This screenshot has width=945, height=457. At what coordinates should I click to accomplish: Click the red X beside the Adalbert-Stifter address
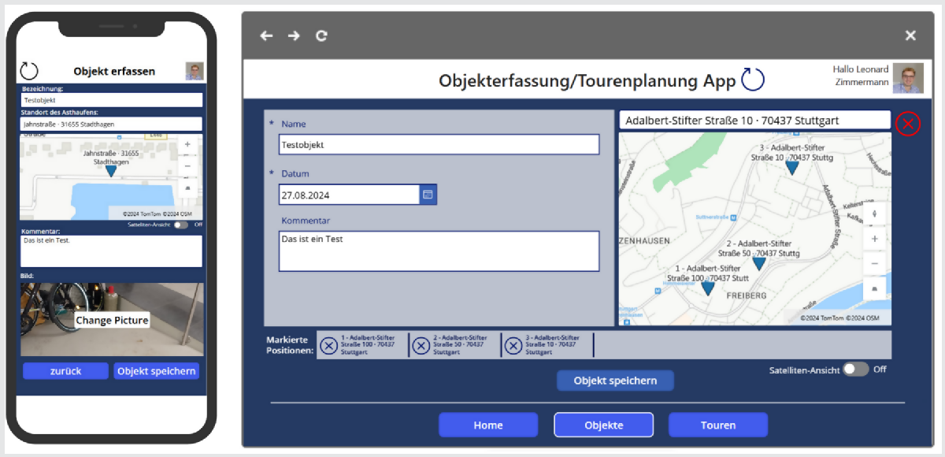tap(907, 124)
